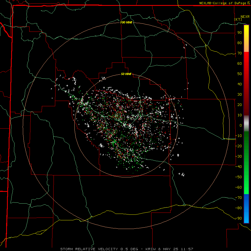Click the -50 knot scale value
Image resolution: width=251 pixels, height=251 pixels.
click(238, 177)
